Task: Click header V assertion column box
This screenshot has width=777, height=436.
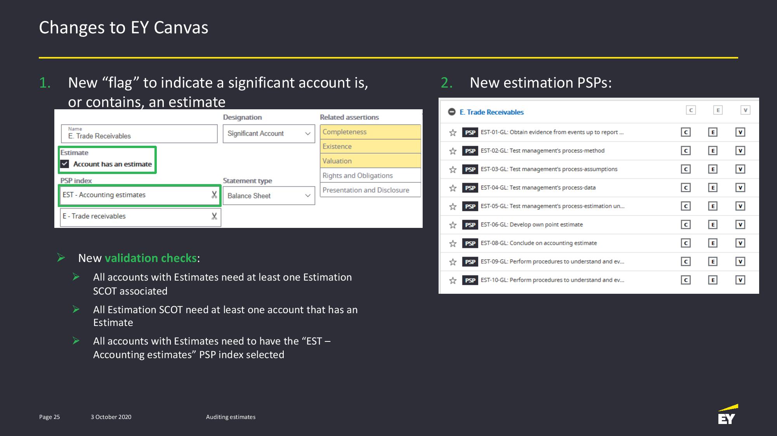Action: [745, 110]
